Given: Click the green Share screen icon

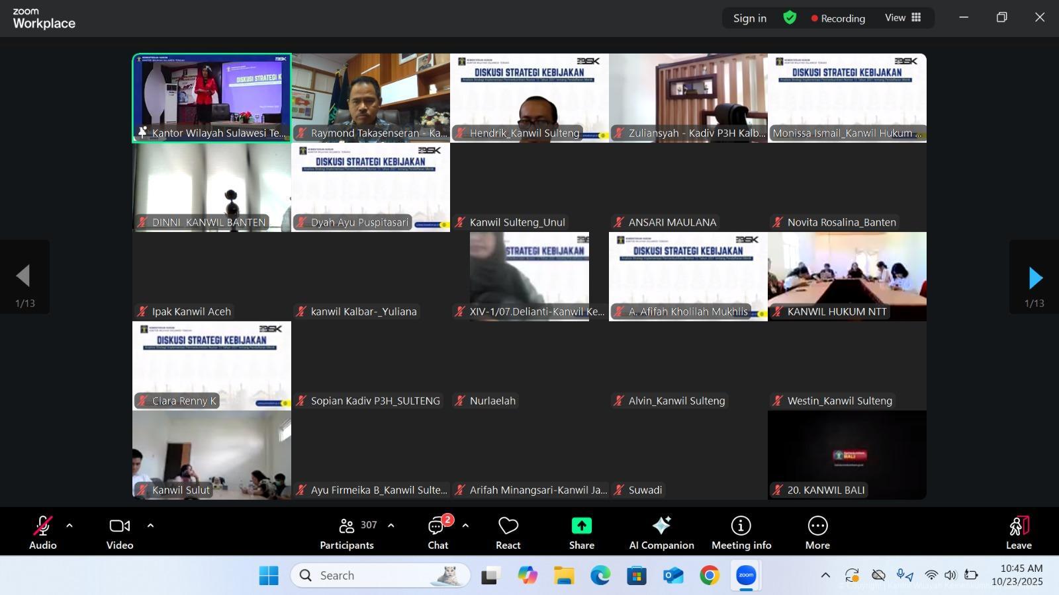Looking at the screenshot, I should [581, 526].
